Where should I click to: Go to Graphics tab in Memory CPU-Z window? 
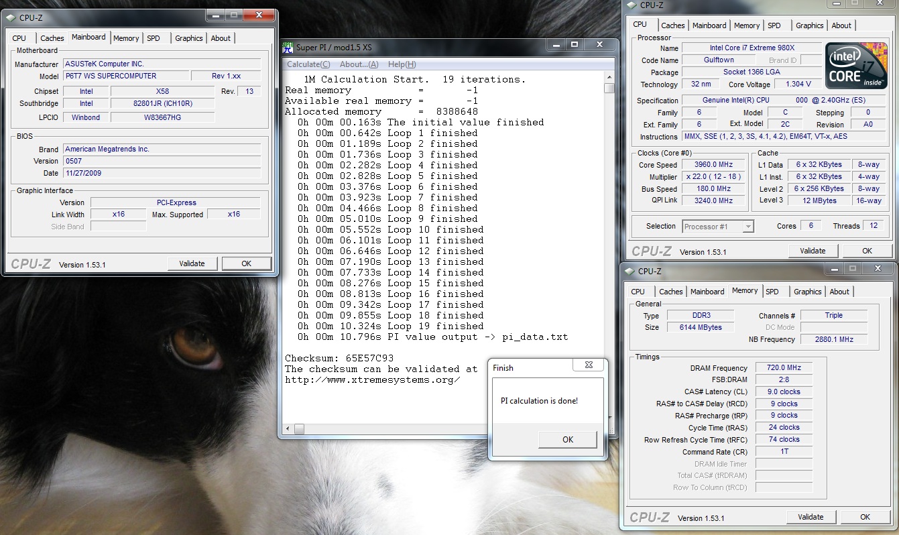(x=808, y=292)
